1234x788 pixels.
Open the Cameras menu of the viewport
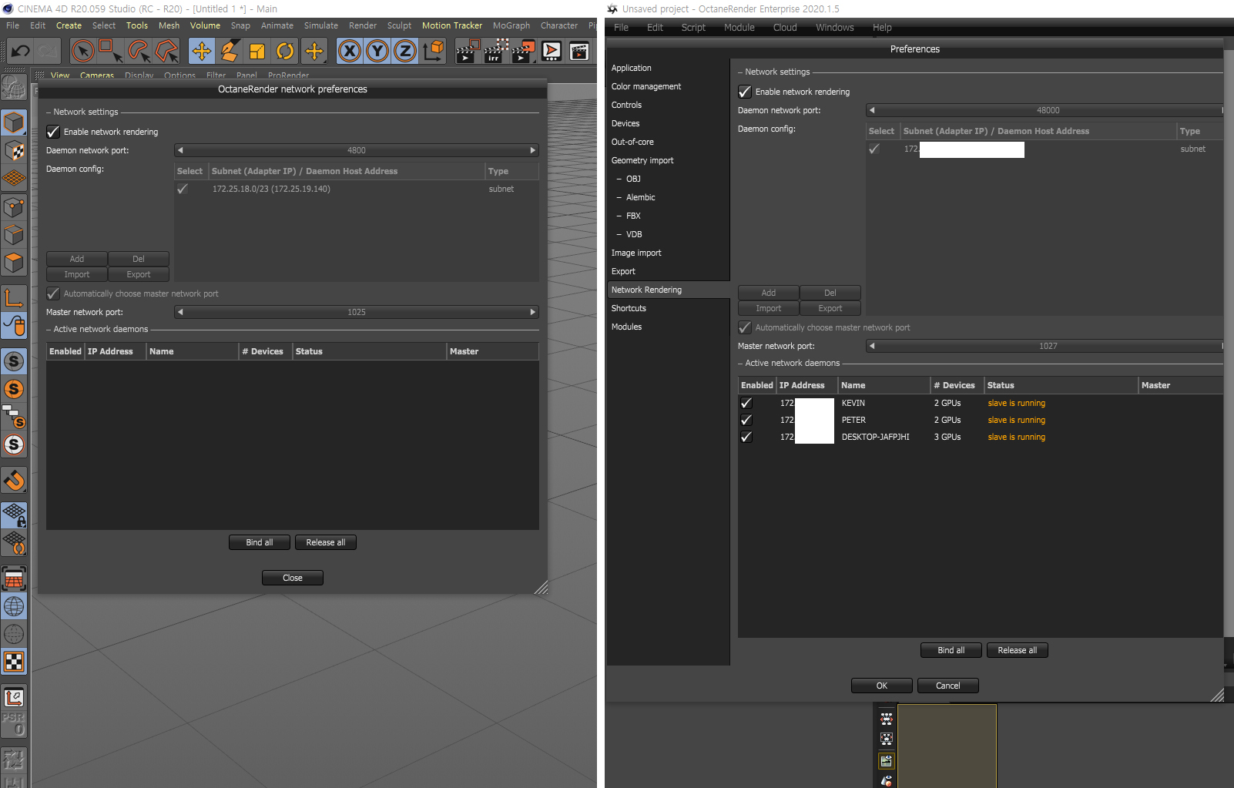[x=97, y=75]
